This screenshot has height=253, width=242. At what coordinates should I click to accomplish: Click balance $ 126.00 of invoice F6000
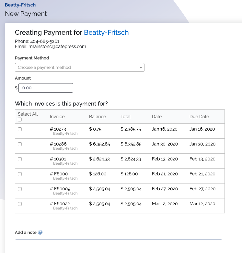(x=98, y=174)
